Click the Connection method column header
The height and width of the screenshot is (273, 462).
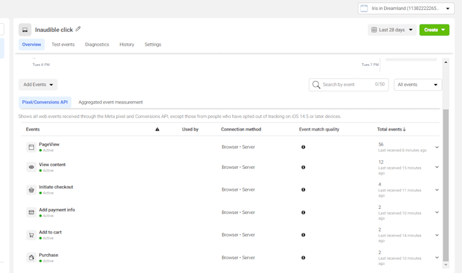pyautogui.click(x=241, y=129)
